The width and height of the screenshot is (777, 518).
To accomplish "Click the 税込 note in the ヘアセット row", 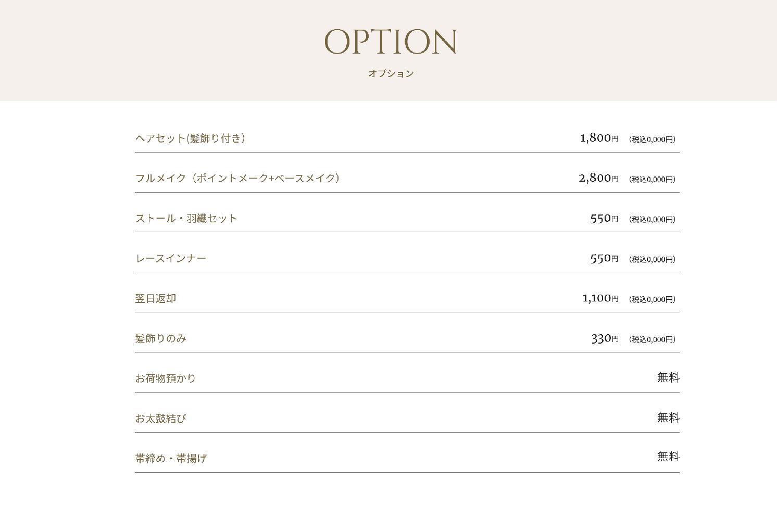I will (x=652, y=140).
